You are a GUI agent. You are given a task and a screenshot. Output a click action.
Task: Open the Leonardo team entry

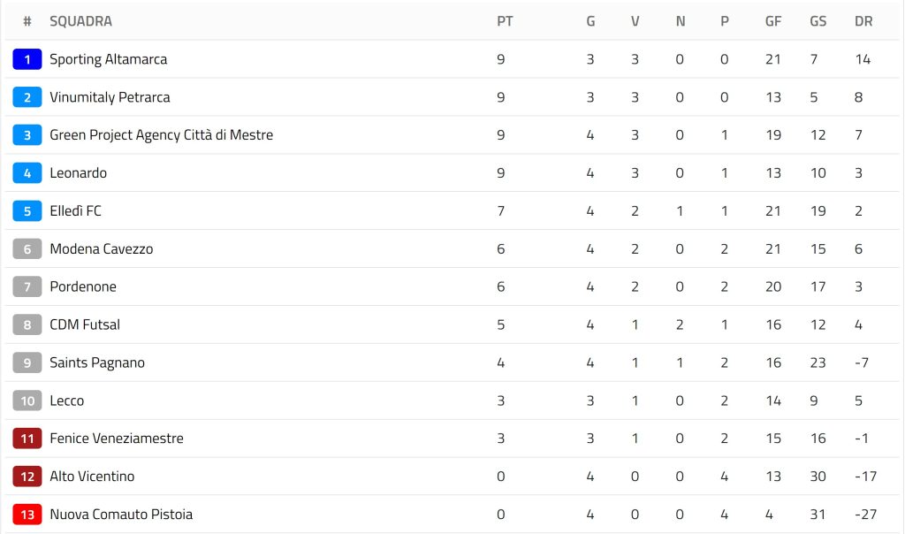78,173
